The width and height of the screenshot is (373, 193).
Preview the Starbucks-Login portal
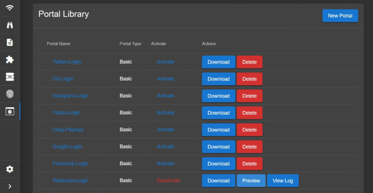coord(251,181)
